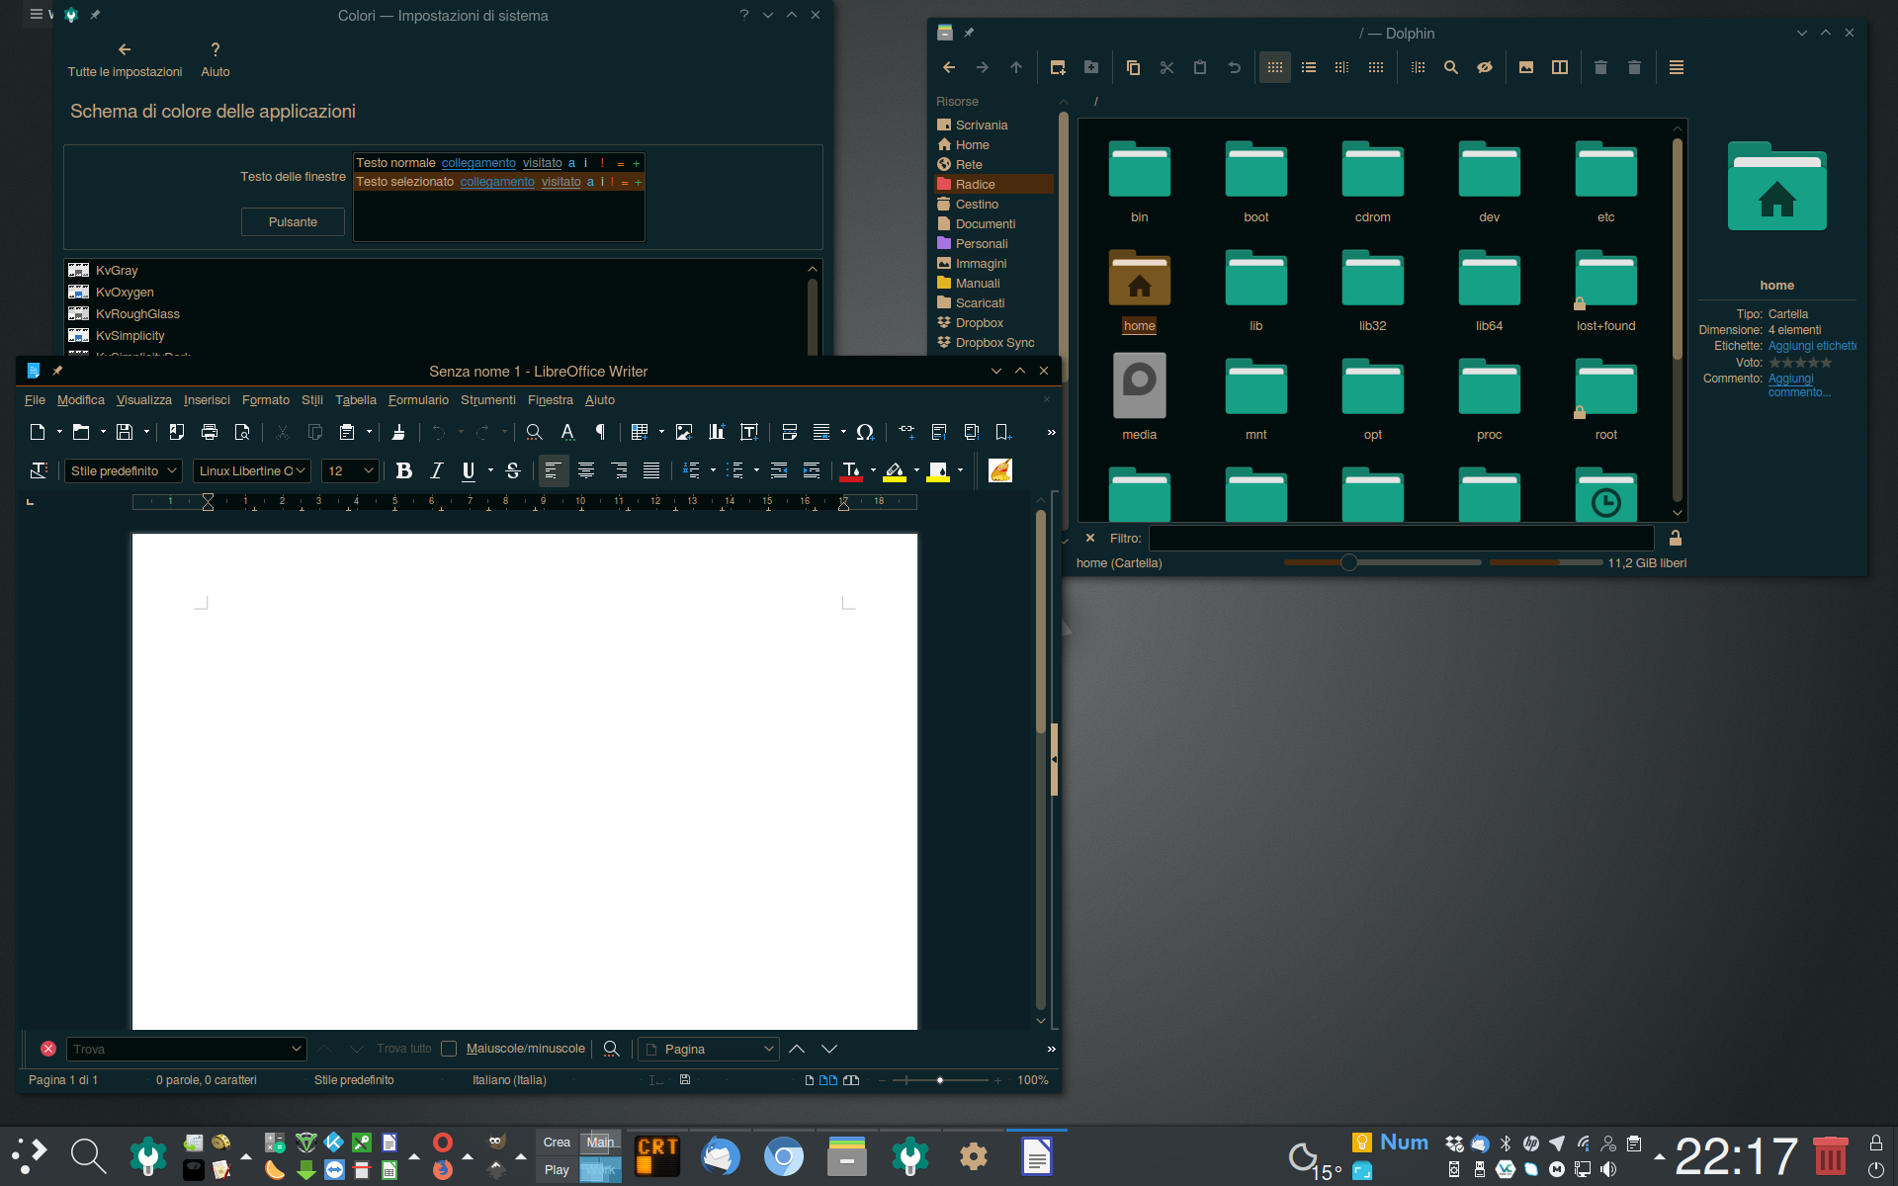Open Find & Replace magnifier in Writer toolbar

(x=534, y=432)
